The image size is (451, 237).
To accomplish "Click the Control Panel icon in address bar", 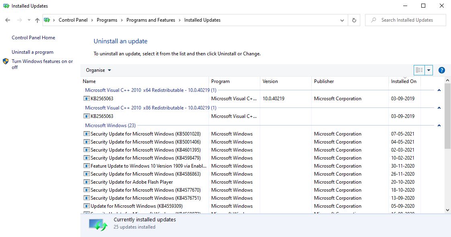I will tap(47, 20).
